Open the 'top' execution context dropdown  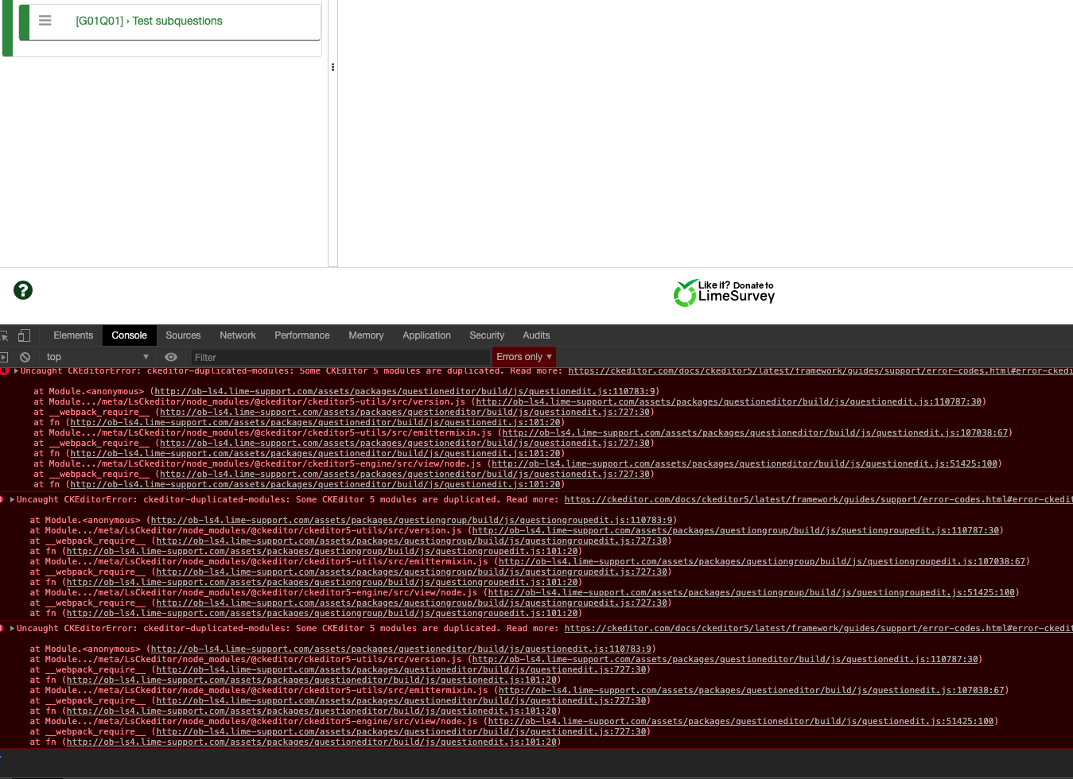click(x=98, y=357)
